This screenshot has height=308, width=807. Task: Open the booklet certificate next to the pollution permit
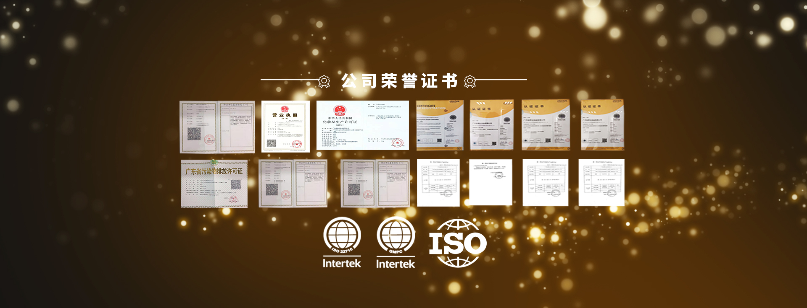[x=293, y=183]
